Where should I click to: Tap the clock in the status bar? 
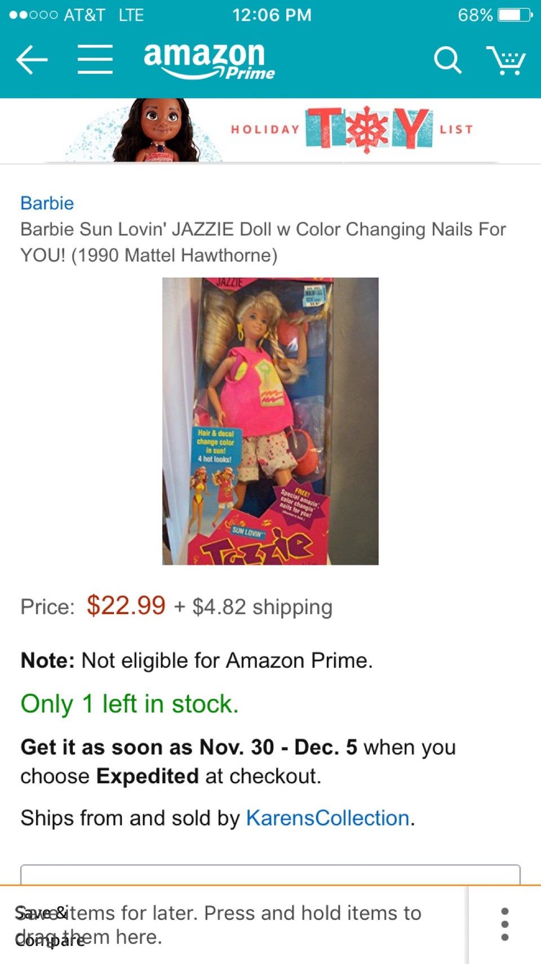272,15
